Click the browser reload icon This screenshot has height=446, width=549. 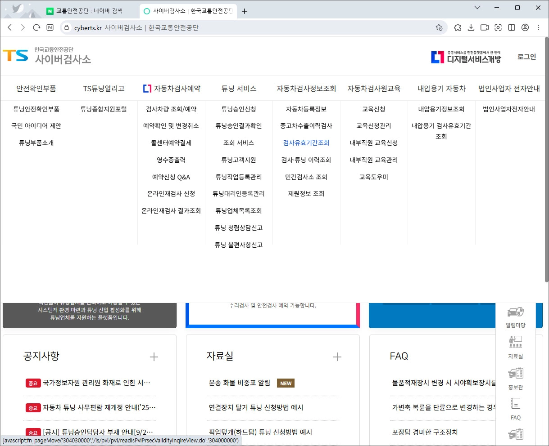[36, 27]
